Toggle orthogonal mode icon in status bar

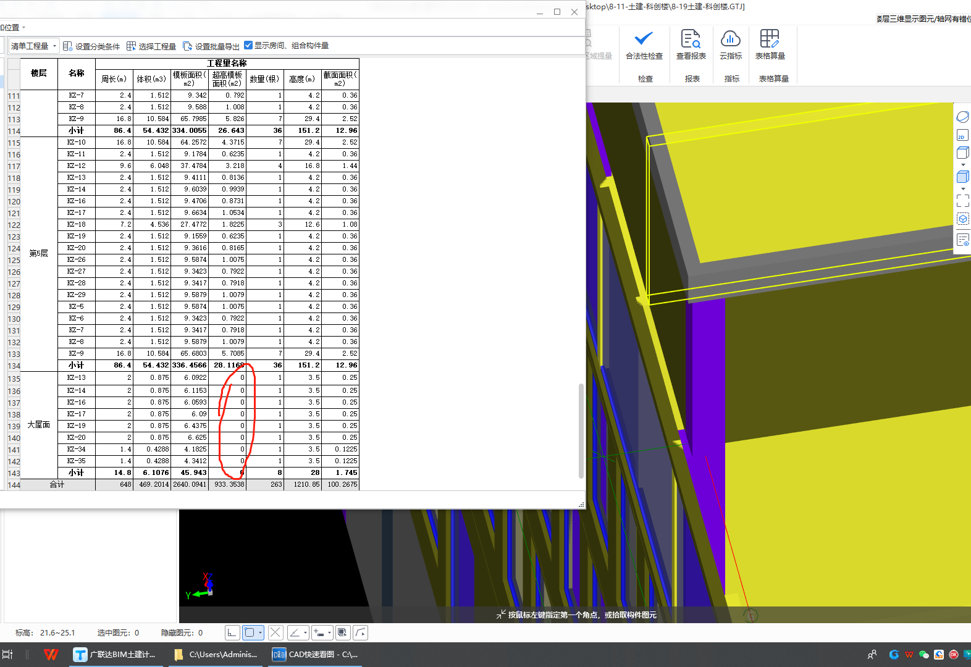(x=232, y=632)
